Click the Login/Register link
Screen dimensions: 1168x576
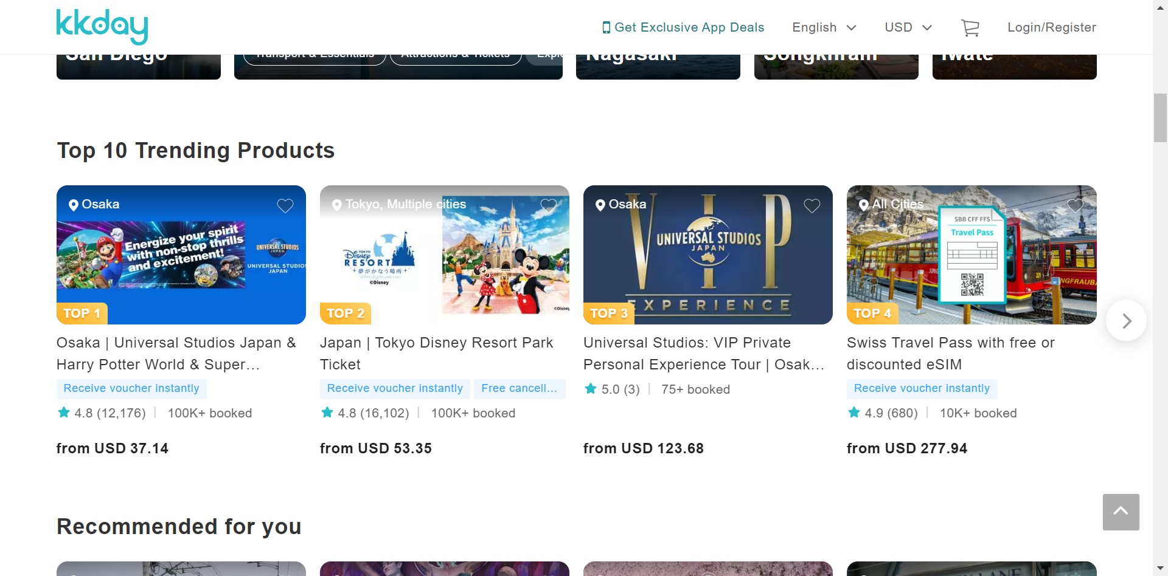pos(1051,27)
